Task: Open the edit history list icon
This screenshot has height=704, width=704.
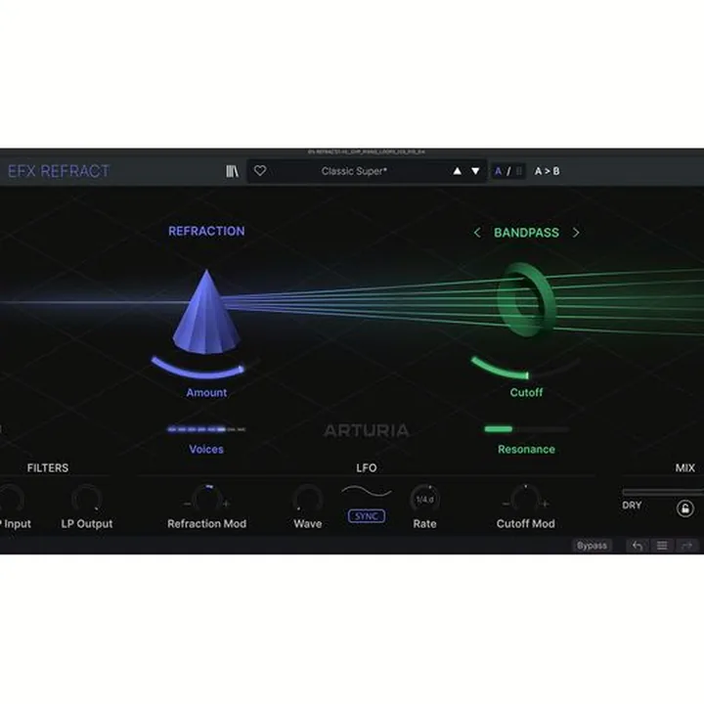Action: [x=662, y=546]
